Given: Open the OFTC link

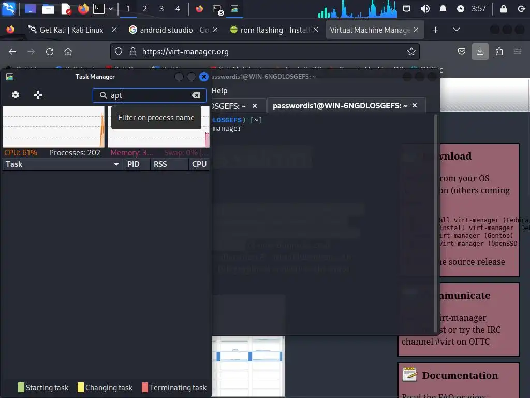Looking at the screenshot, I should click(479, 342).
